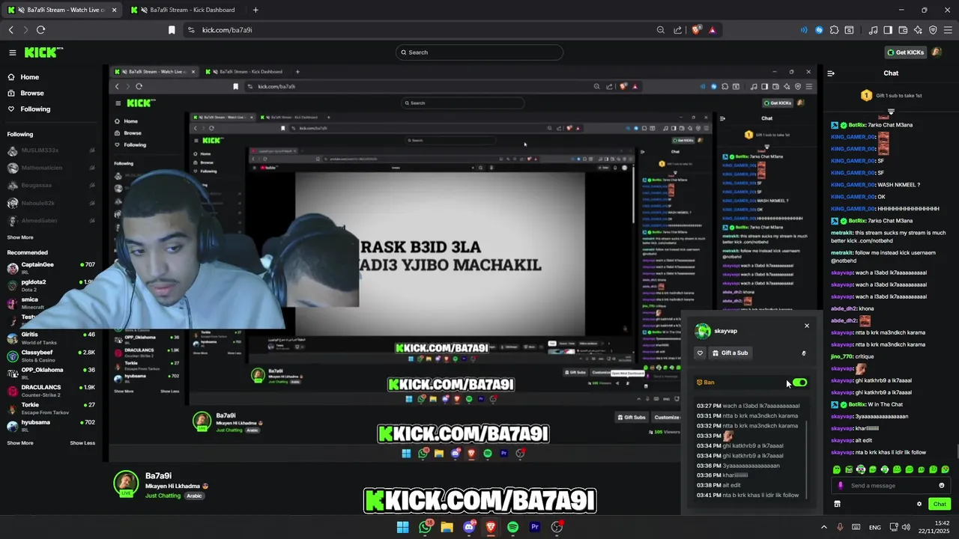Click the Kick search field

click(479, 52)
